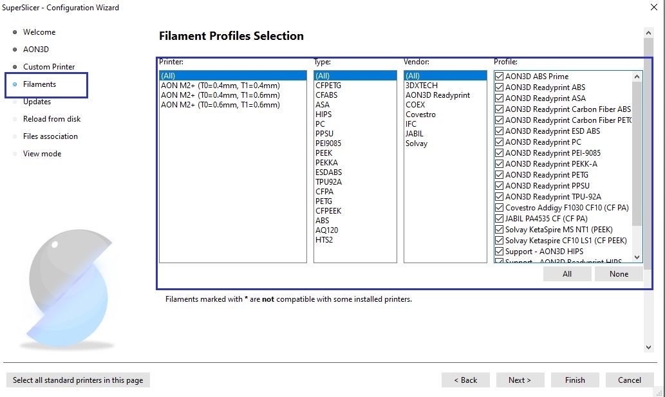Uncheck AON3D Readyprint TPU-92A profile
Screen dimensions: 665x397
click(x=499, y=197)
